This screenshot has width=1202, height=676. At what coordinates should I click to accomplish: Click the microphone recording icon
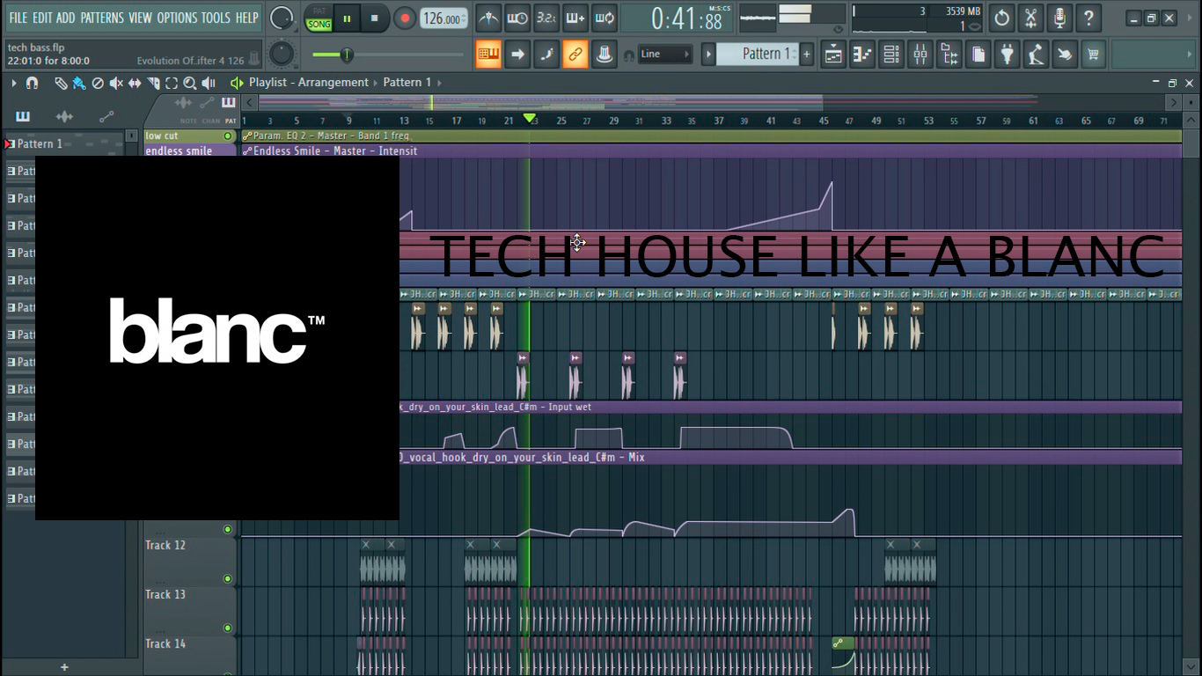(1059, 18)
